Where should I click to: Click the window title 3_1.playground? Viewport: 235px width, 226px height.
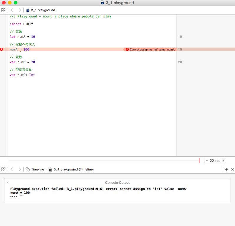click(x=120, y=3)
